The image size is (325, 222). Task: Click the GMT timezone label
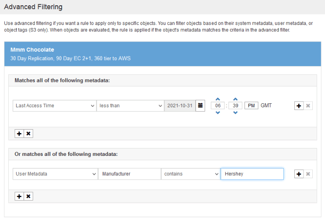point(266,106)
